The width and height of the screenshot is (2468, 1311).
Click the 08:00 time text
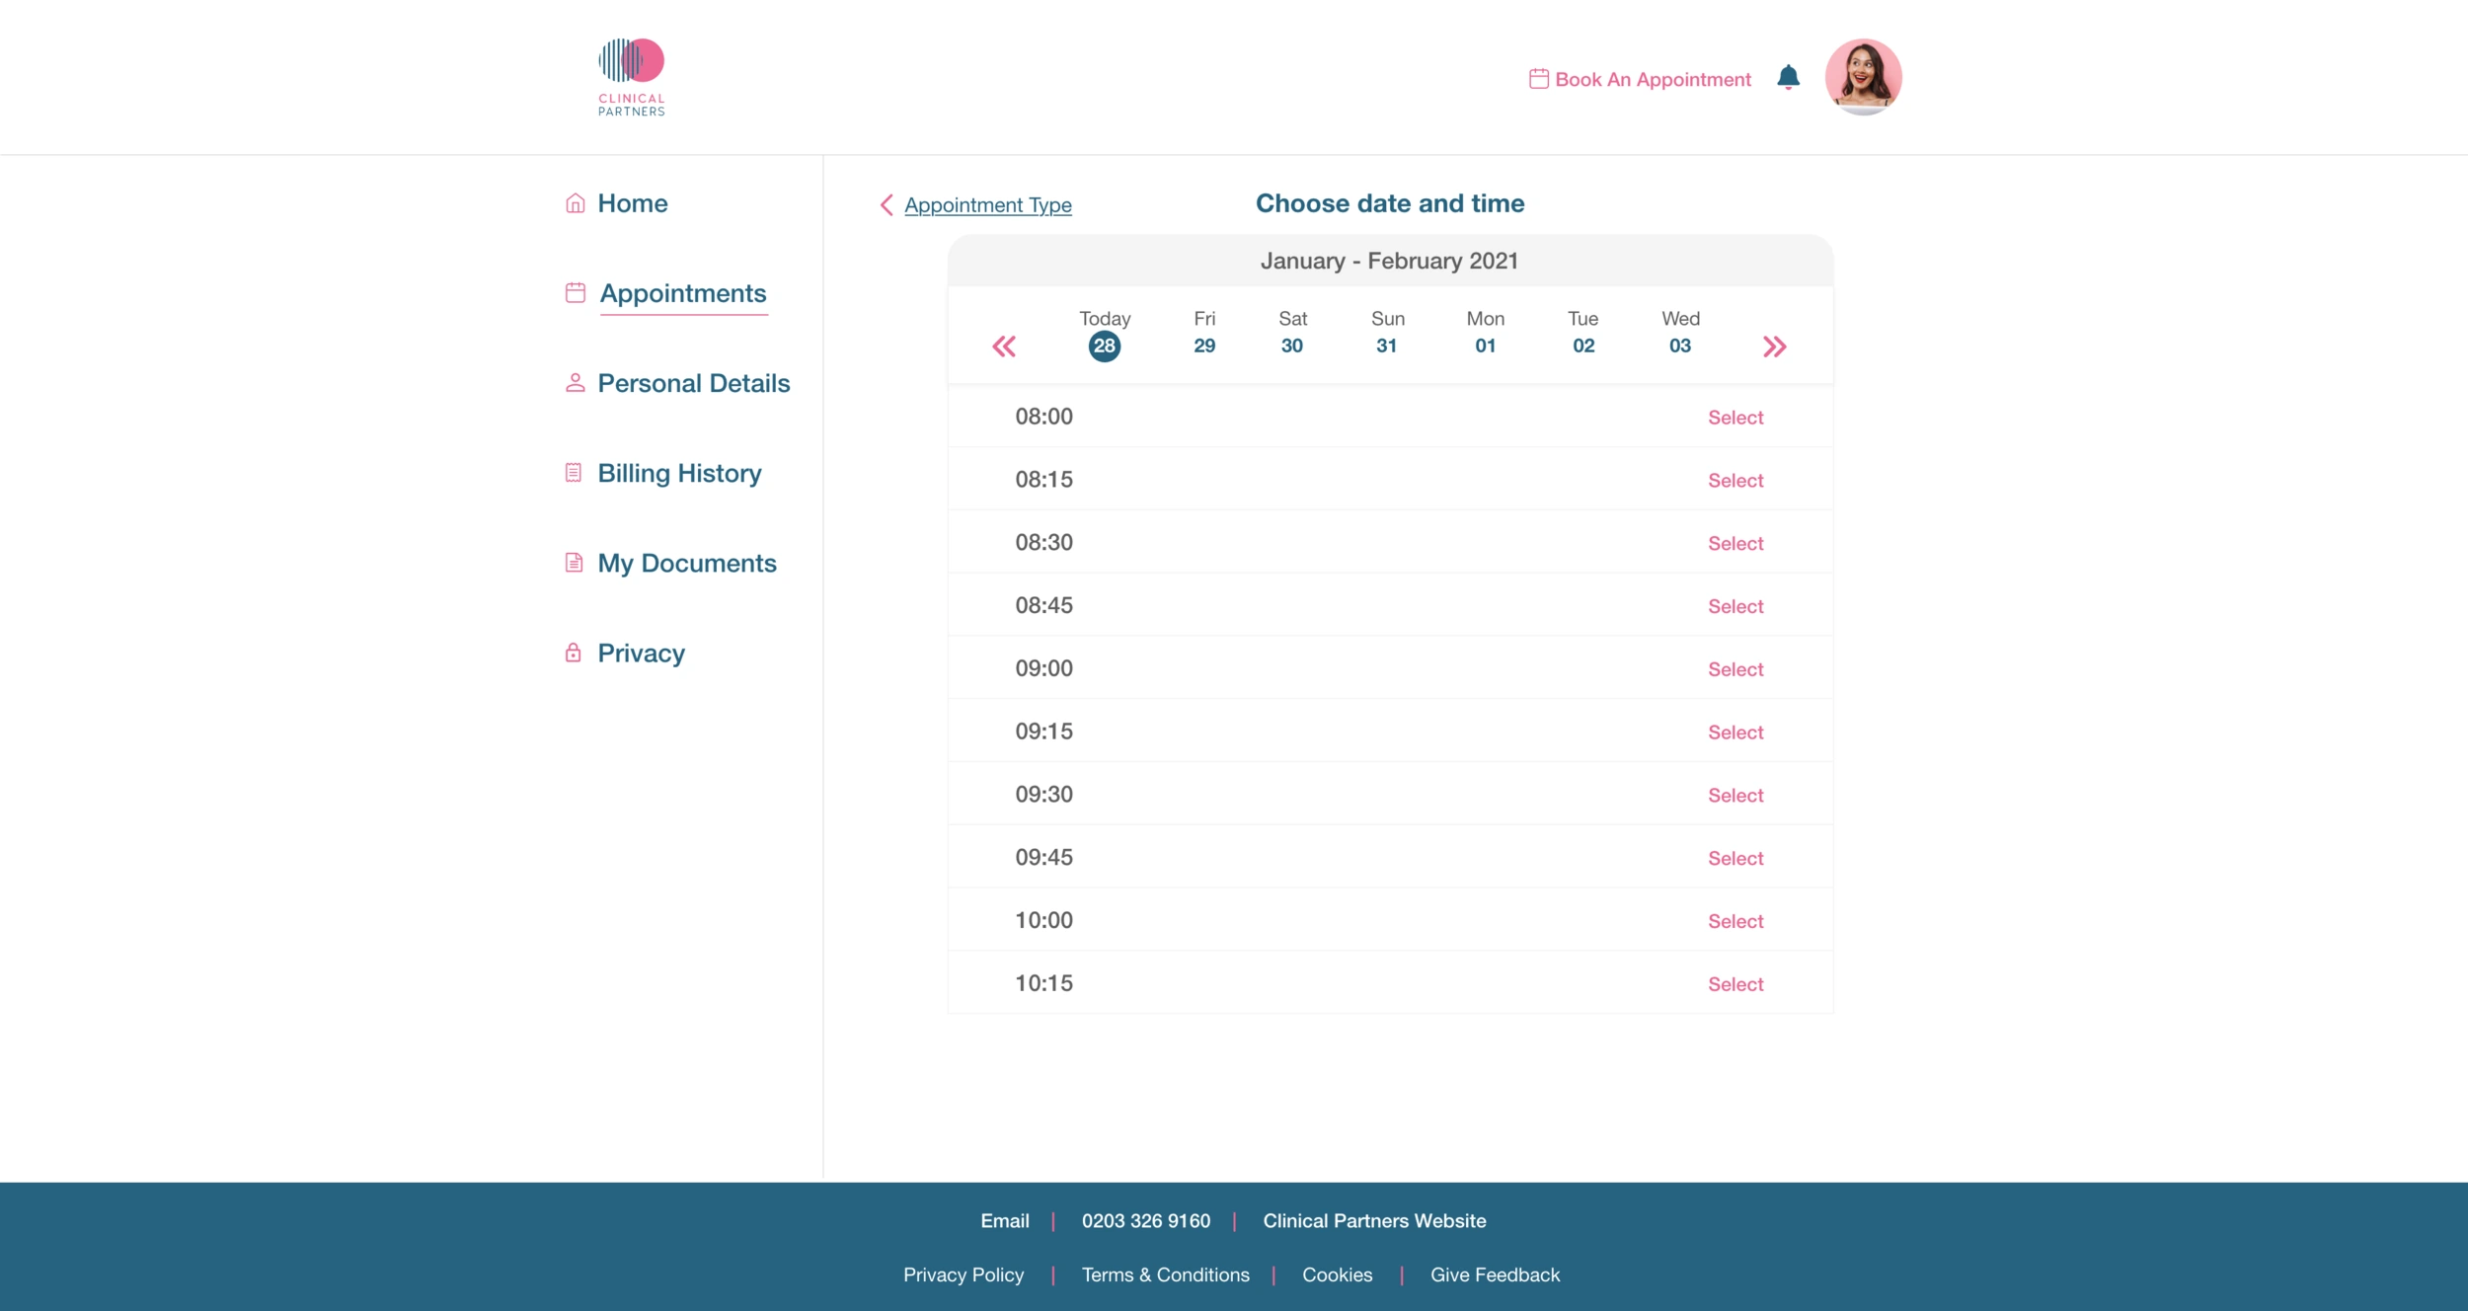click(1043, 417)
